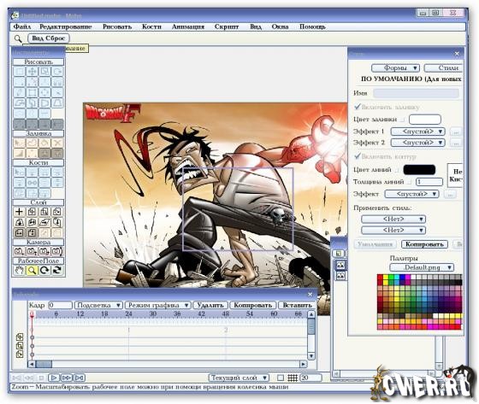The image size is (479, 404).
Task: Toggle the Включить контур checkbox
Action: (358, 156)
